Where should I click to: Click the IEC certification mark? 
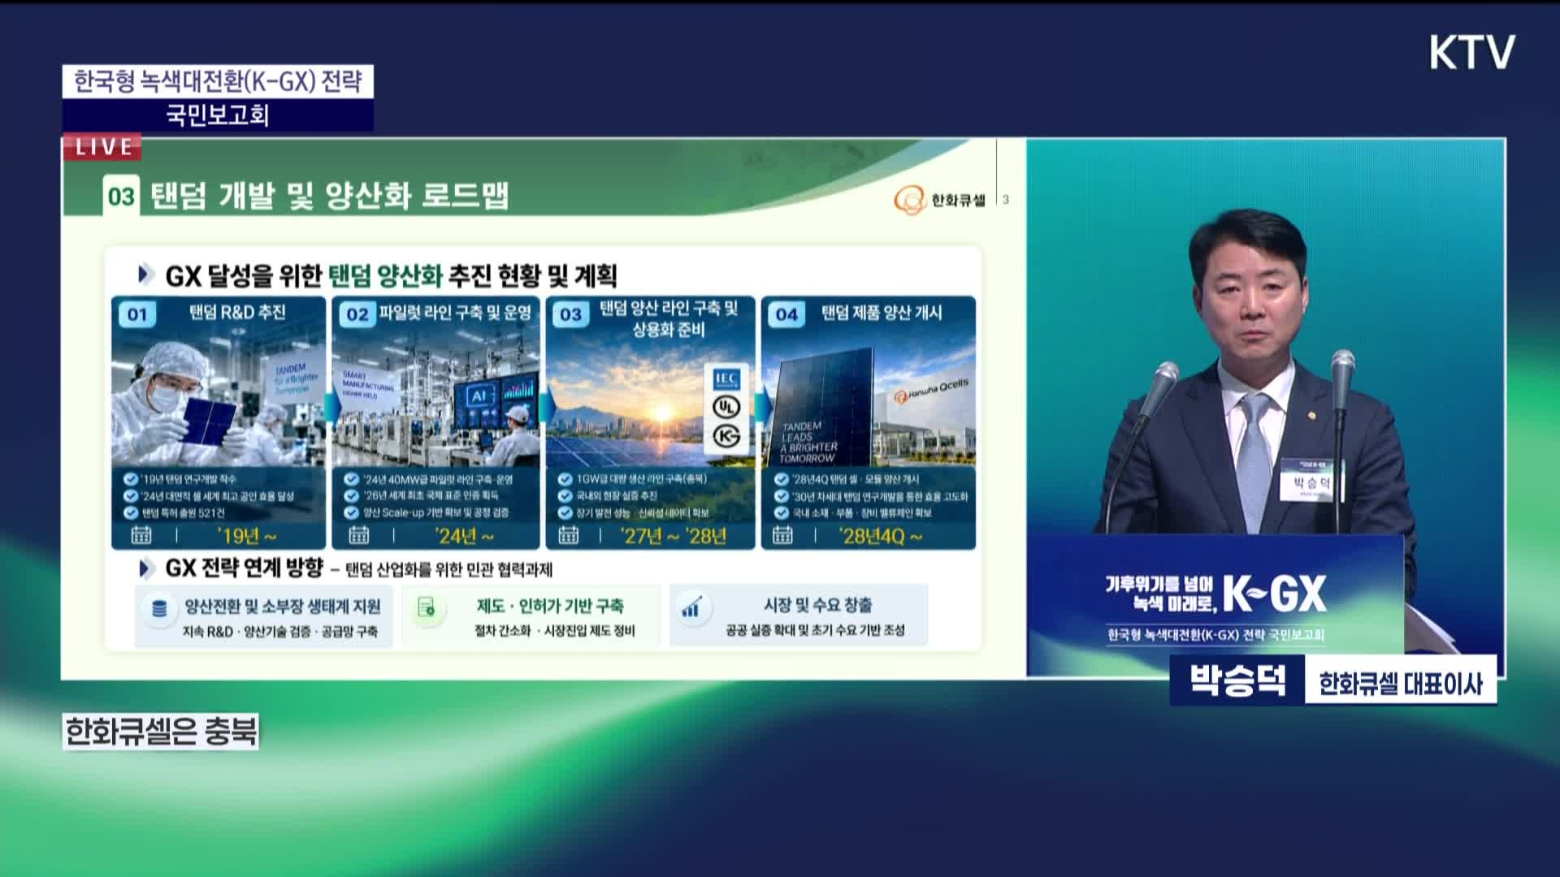[726, 379]
